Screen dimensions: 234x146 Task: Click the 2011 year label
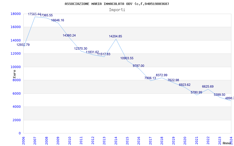tap(81, 140)
